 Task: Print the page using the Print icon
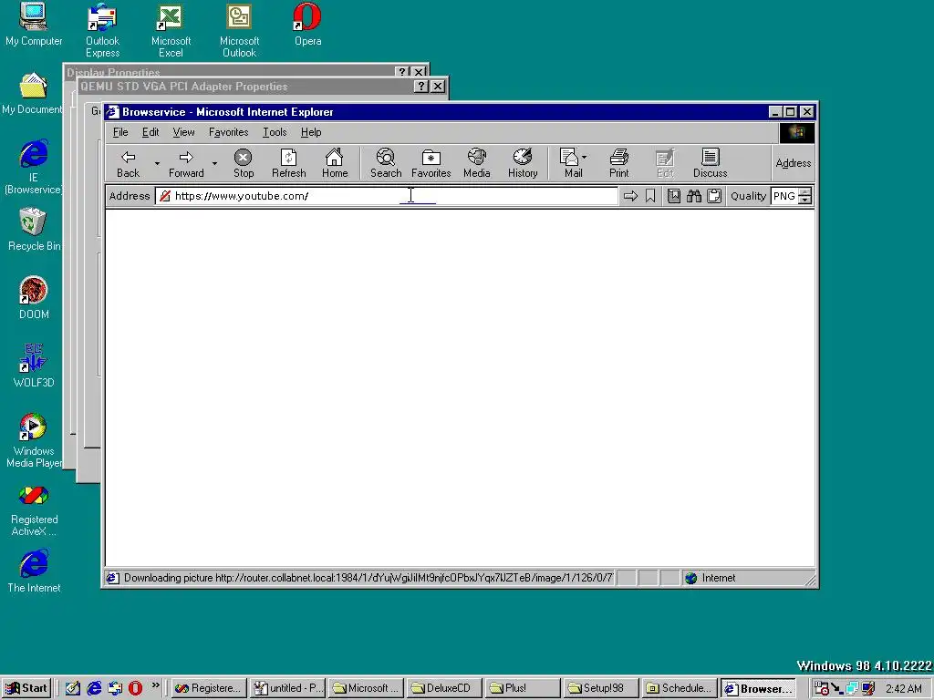(x=619, y=157)
